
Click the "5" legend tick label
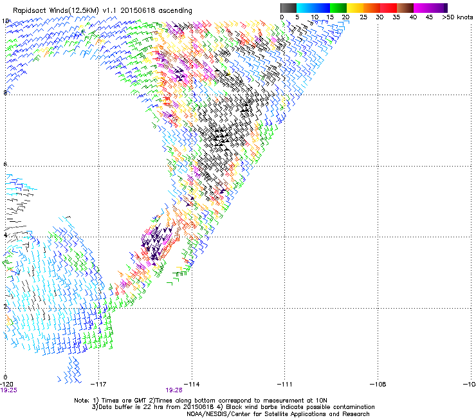click(297, 17)
